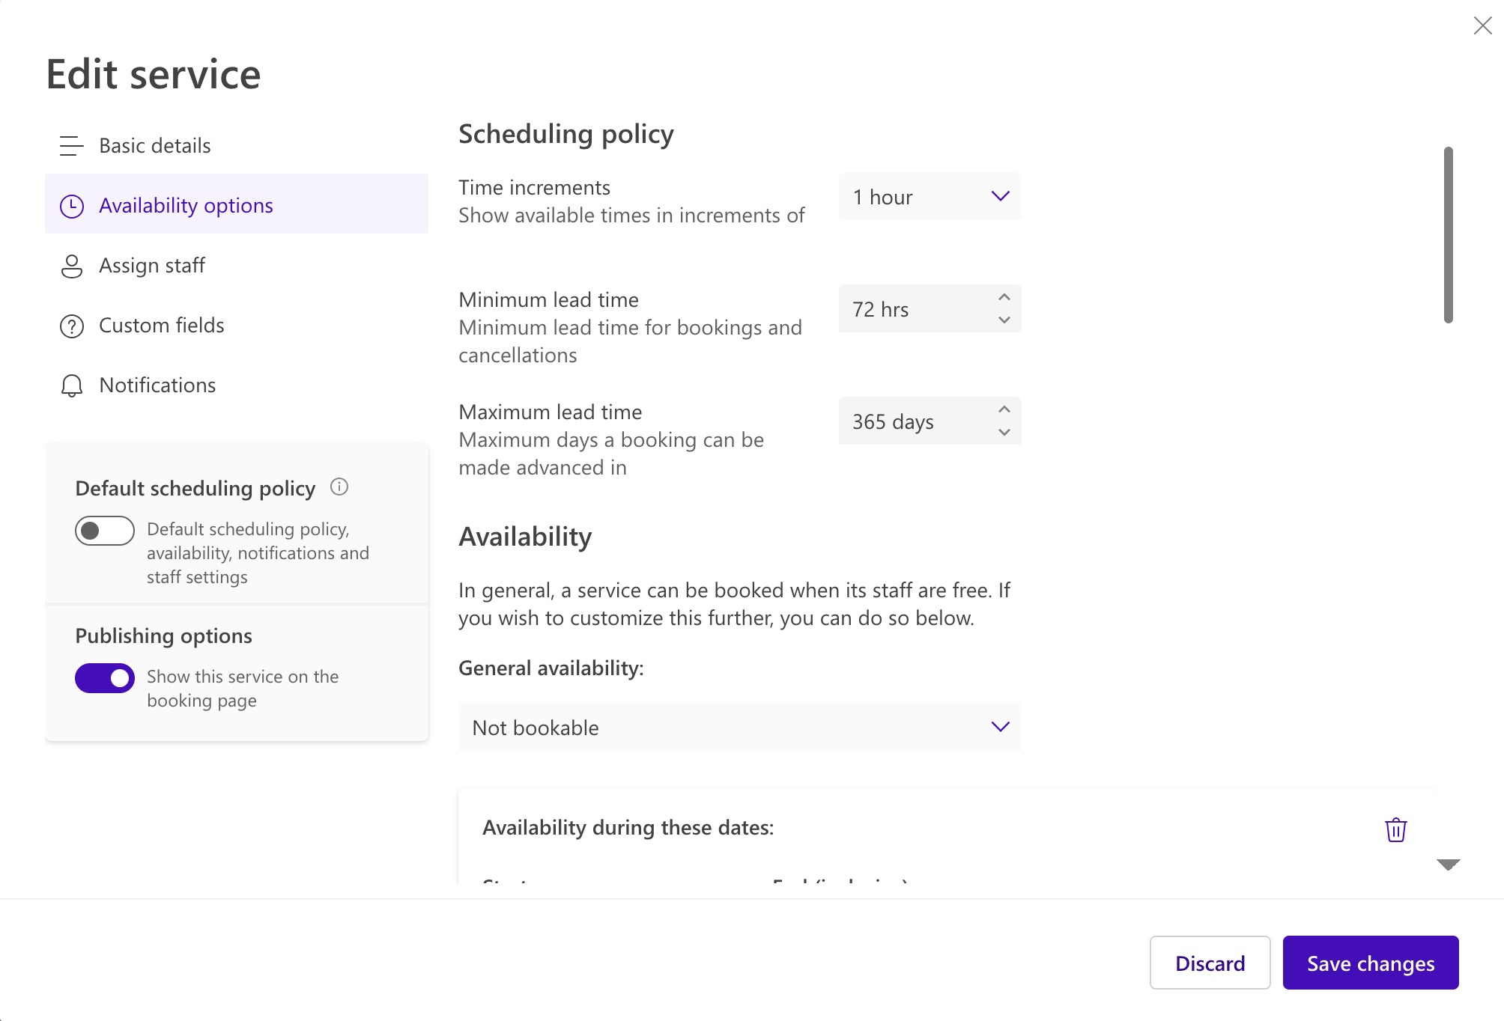Discard the current changes
Viewport: 1504px width, 1021px height.
coord(1209,963)
